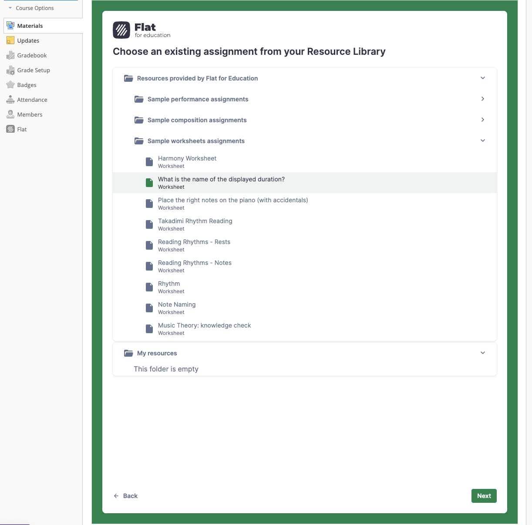Click the Flat logo icon in the sidebar
The height and width of the screenshot is (525, 532).
[10, 129]
